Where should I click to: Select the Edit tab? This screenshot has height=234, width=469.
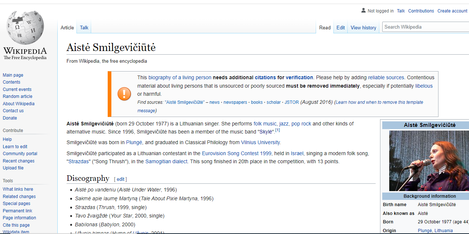(x=341, y=28)
